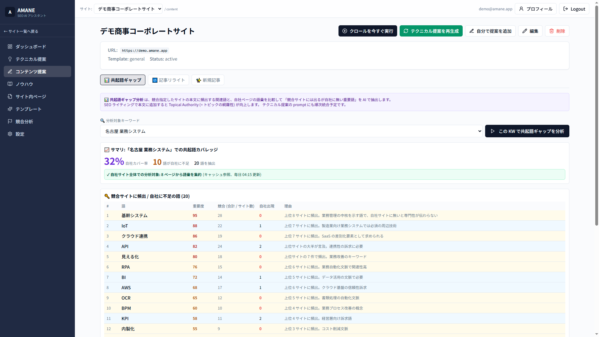The image size is (599, 337).
Task: Open ダッシュボード from the sidebar
Action: (37, 46)
